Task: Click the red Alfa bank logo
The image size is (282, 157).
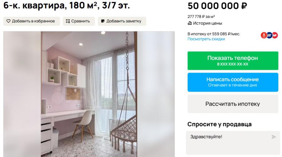Action: pos(264,35)
